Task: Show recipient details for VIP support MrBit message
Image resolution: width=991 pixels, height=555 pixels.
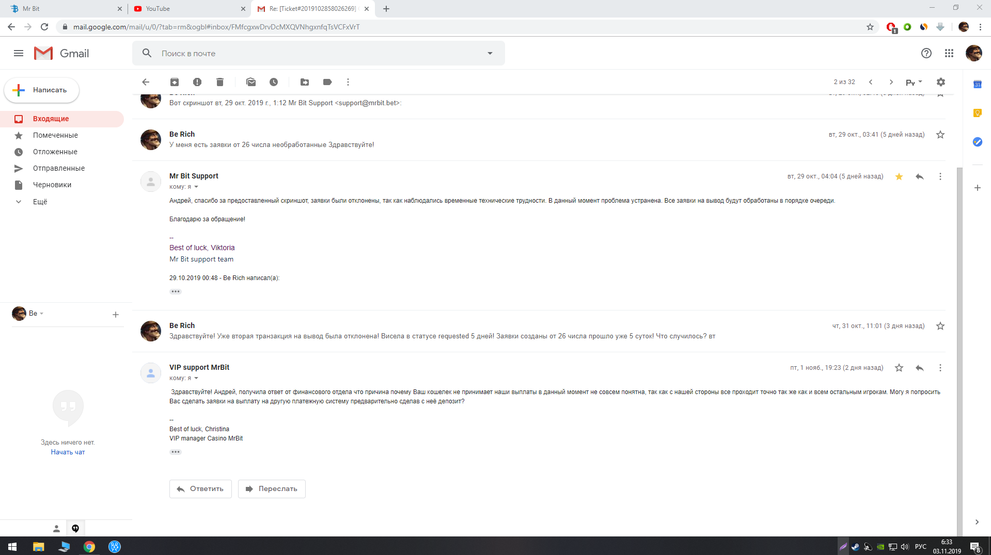Action: click(196, 378)
